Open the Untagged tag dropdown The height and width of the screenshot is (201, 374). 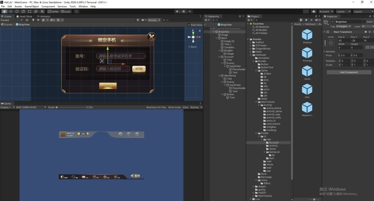click(344, 26)
